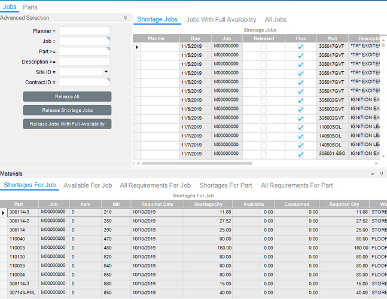Toggle Firm checkbox for part 305001-5SO
The image size is (387, 299).
[301, 154]
